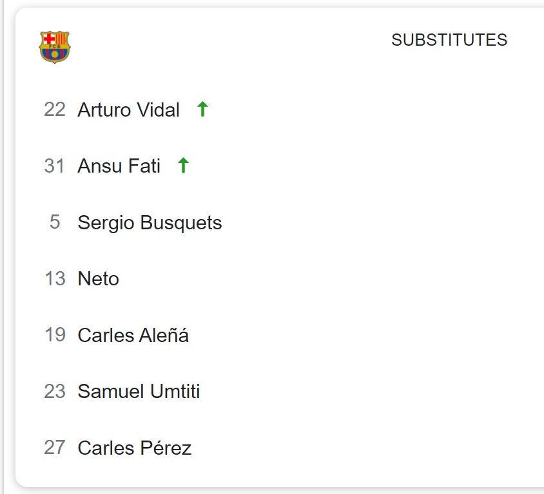Click the surname Umtiti

click(x=175, y=392)
